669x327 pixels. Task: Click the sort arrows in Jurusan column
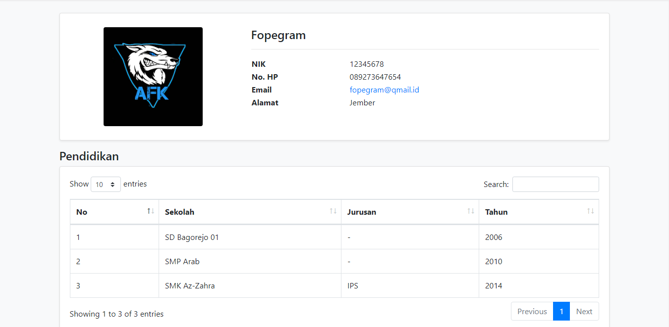(x=471, y=211)
